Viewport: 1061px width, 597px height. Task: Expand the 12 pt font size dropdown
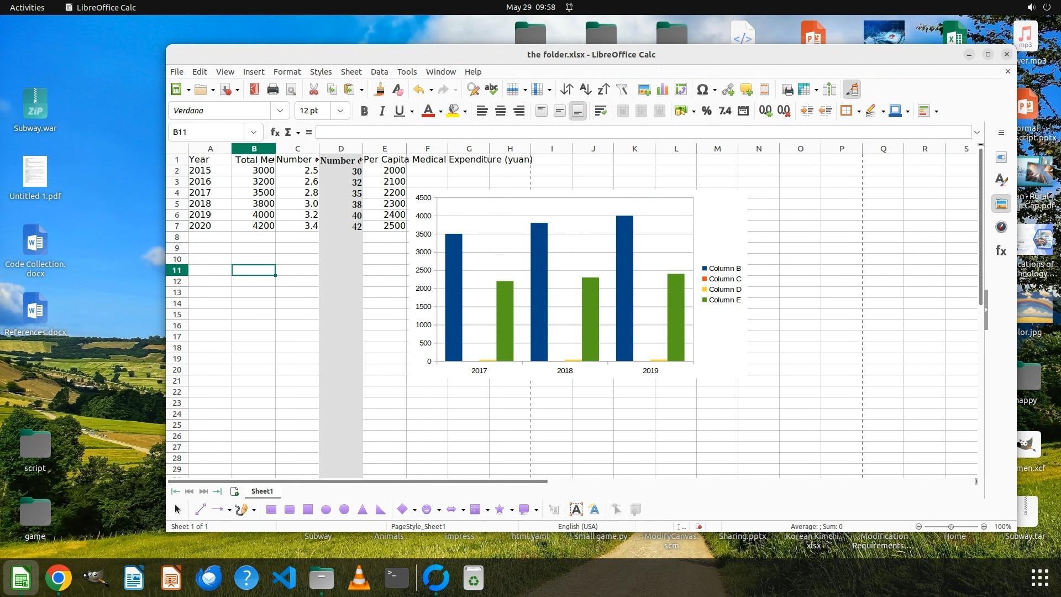(x=340, y=111)
